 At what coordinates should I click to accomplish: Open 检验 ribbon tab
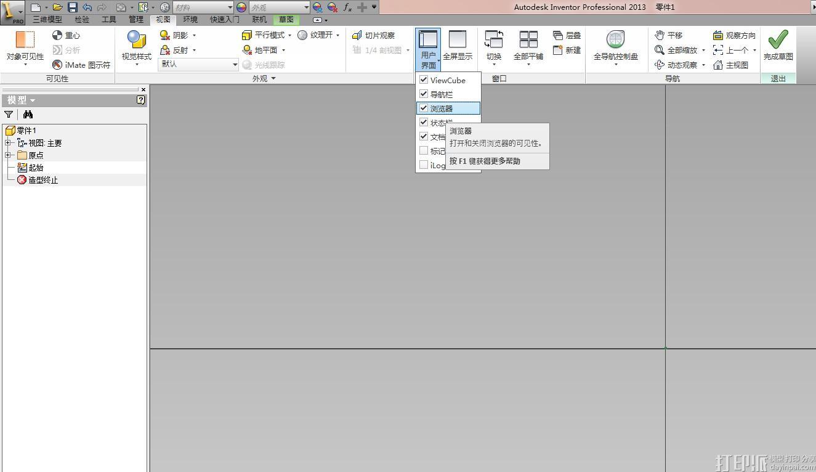pyautogui.click(x=82, y=20)
